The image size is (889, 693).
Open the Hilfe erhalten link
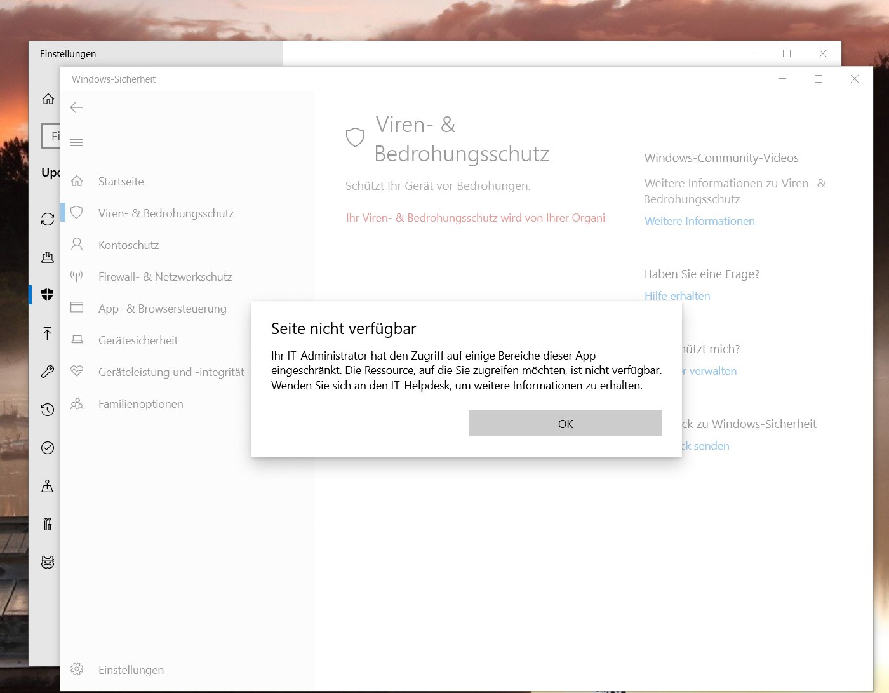[x=678, y=296]
